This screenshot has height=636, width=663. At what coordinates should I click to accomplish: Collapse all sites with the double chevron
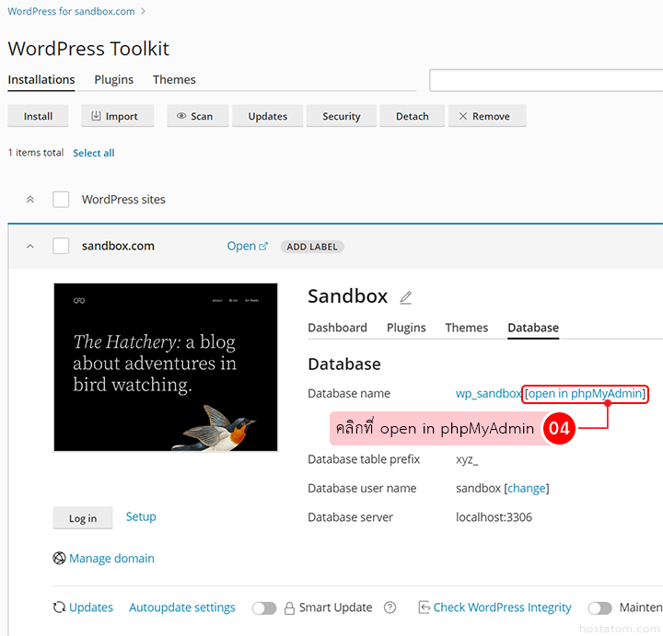[30, 200]
